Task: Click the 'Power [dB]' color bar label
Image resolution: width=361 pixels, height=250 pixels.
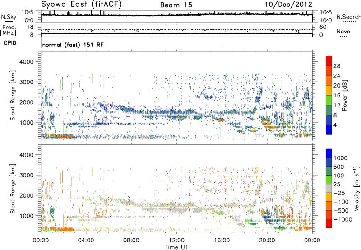Action: point(344,95)
